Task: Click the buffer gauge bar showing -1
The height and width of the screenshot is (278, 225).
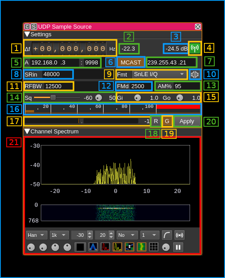Action: [82, 121]
